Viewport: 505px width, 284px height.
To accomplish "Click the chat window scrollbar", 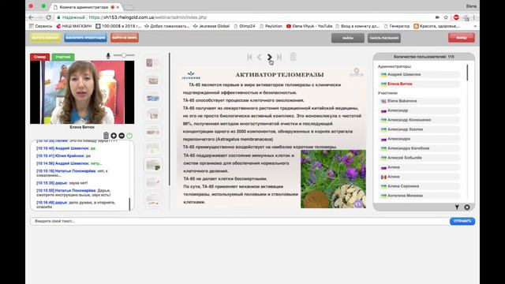I will click(x=129, y=204).
